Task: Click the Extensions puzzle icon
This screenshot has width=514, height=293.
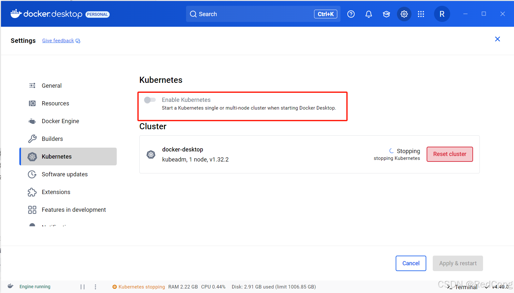Action: (x=32, y=192)
